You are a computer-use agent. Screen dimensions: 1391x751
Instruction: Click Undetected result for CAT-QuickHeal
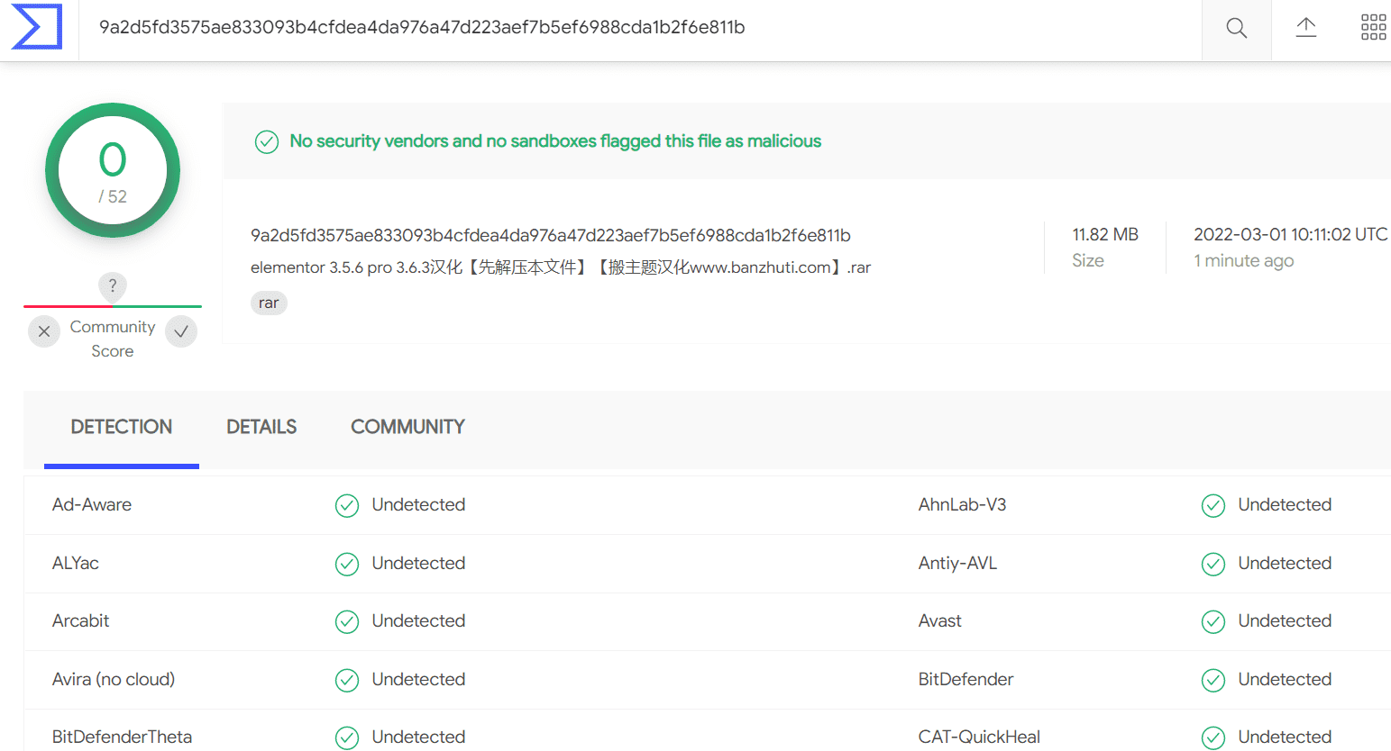(x=1285, y=737)
